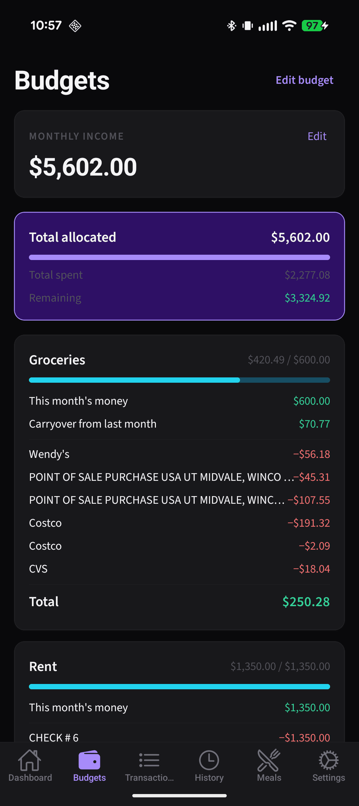Expand the Rent category card
Image resolution: width=359 pixels, height=806 pixels.
179,666
